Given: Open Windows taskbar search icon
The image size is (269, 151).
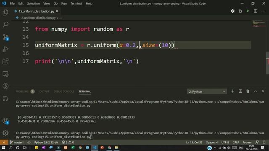Looking at the screenshot, I should point(11,148).
